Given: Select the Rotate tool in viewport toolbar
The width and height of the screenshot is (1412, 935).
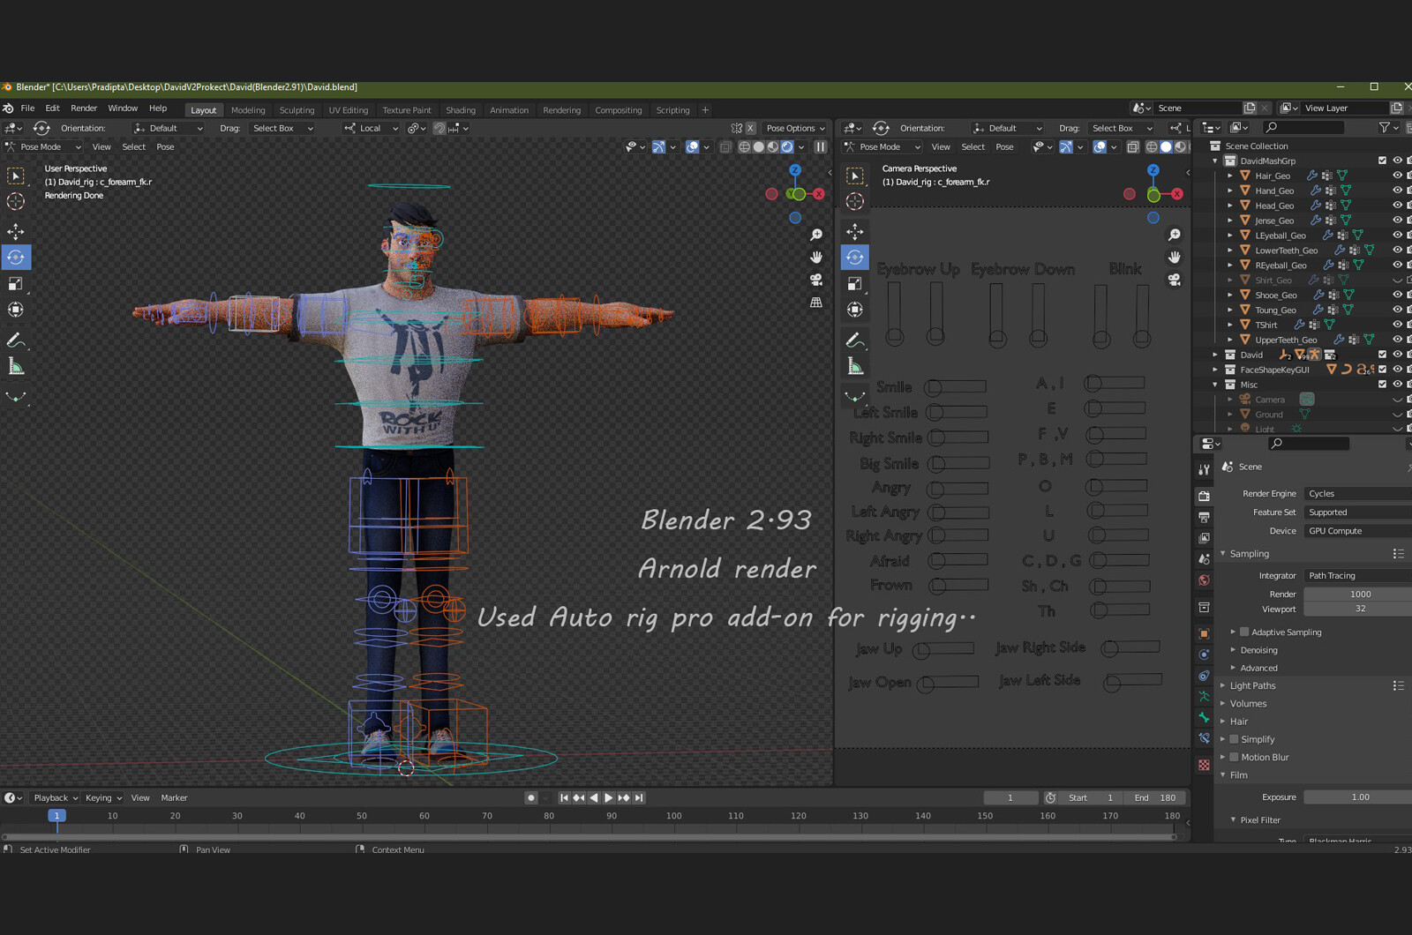Looking at the screenshot, I should click(16, 257).
